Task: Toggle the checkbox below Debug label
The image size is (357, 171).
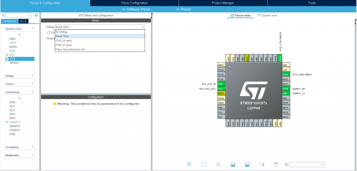Action: click(48, 32)
